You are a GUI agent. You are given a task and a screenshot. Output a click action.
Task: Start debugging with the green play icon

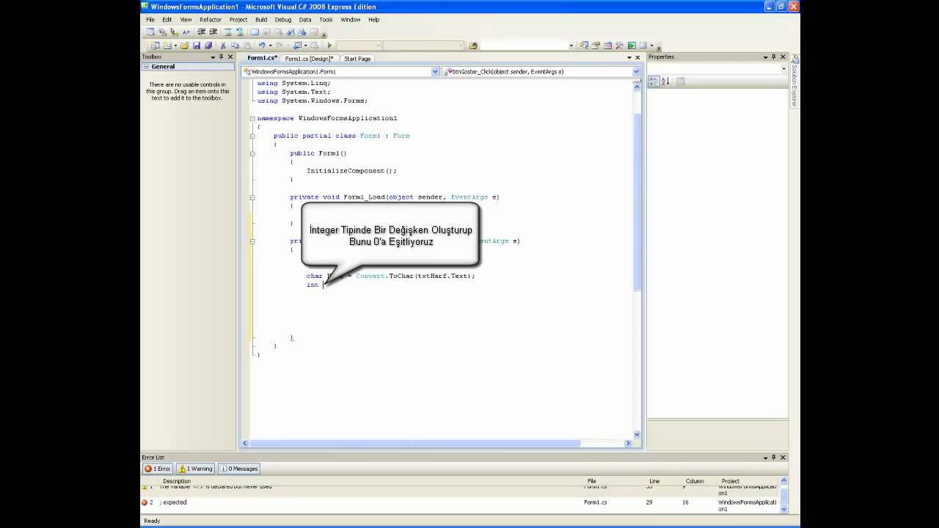point(329,45)
